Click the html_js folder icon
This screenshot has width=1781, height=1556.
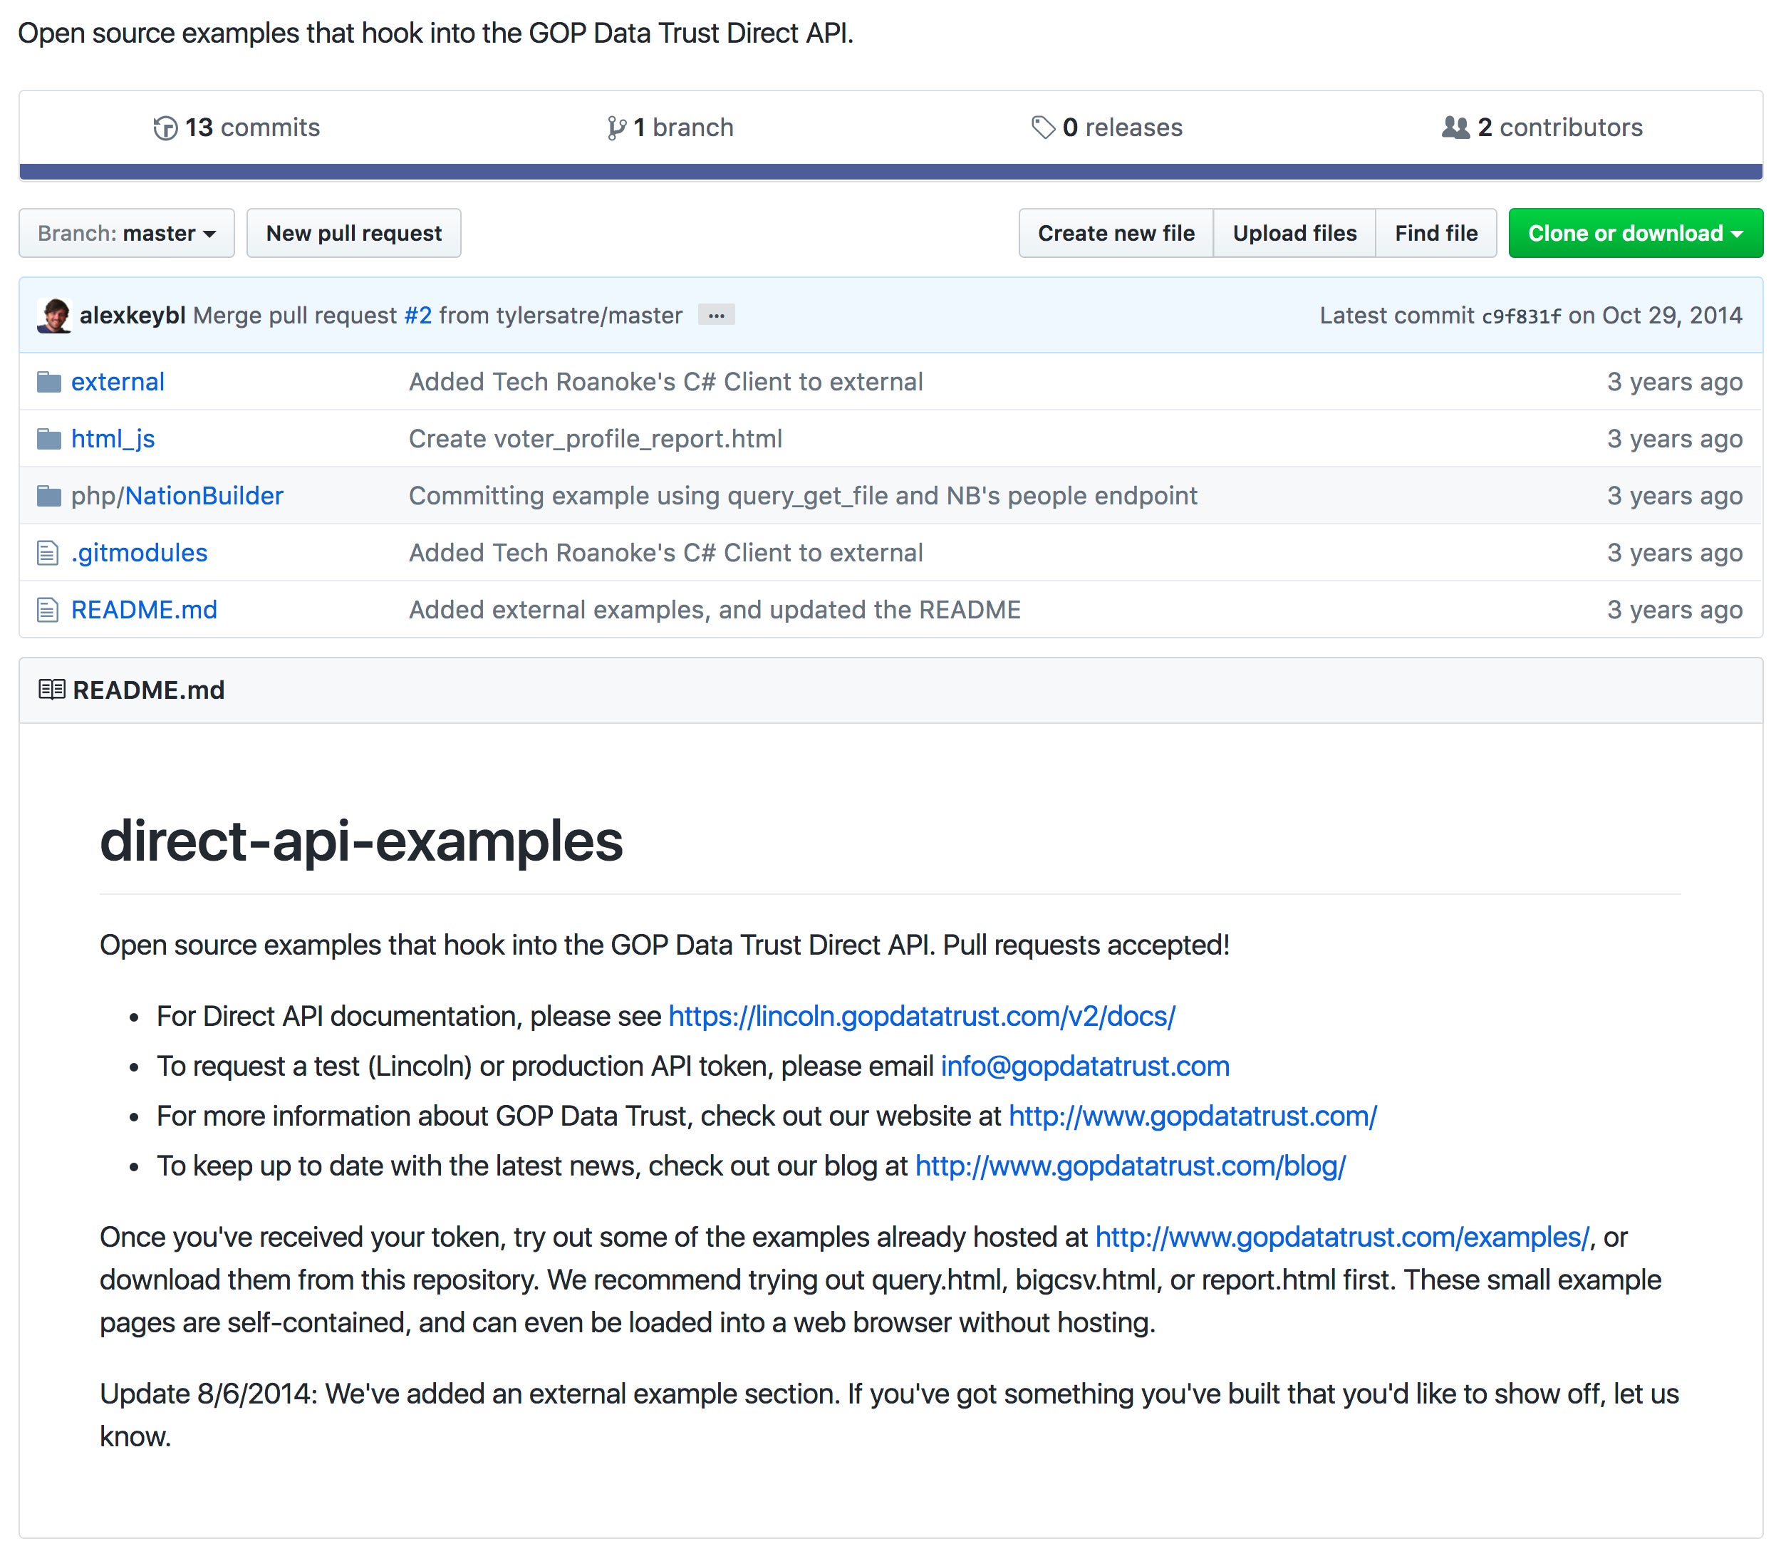[48, 438]
